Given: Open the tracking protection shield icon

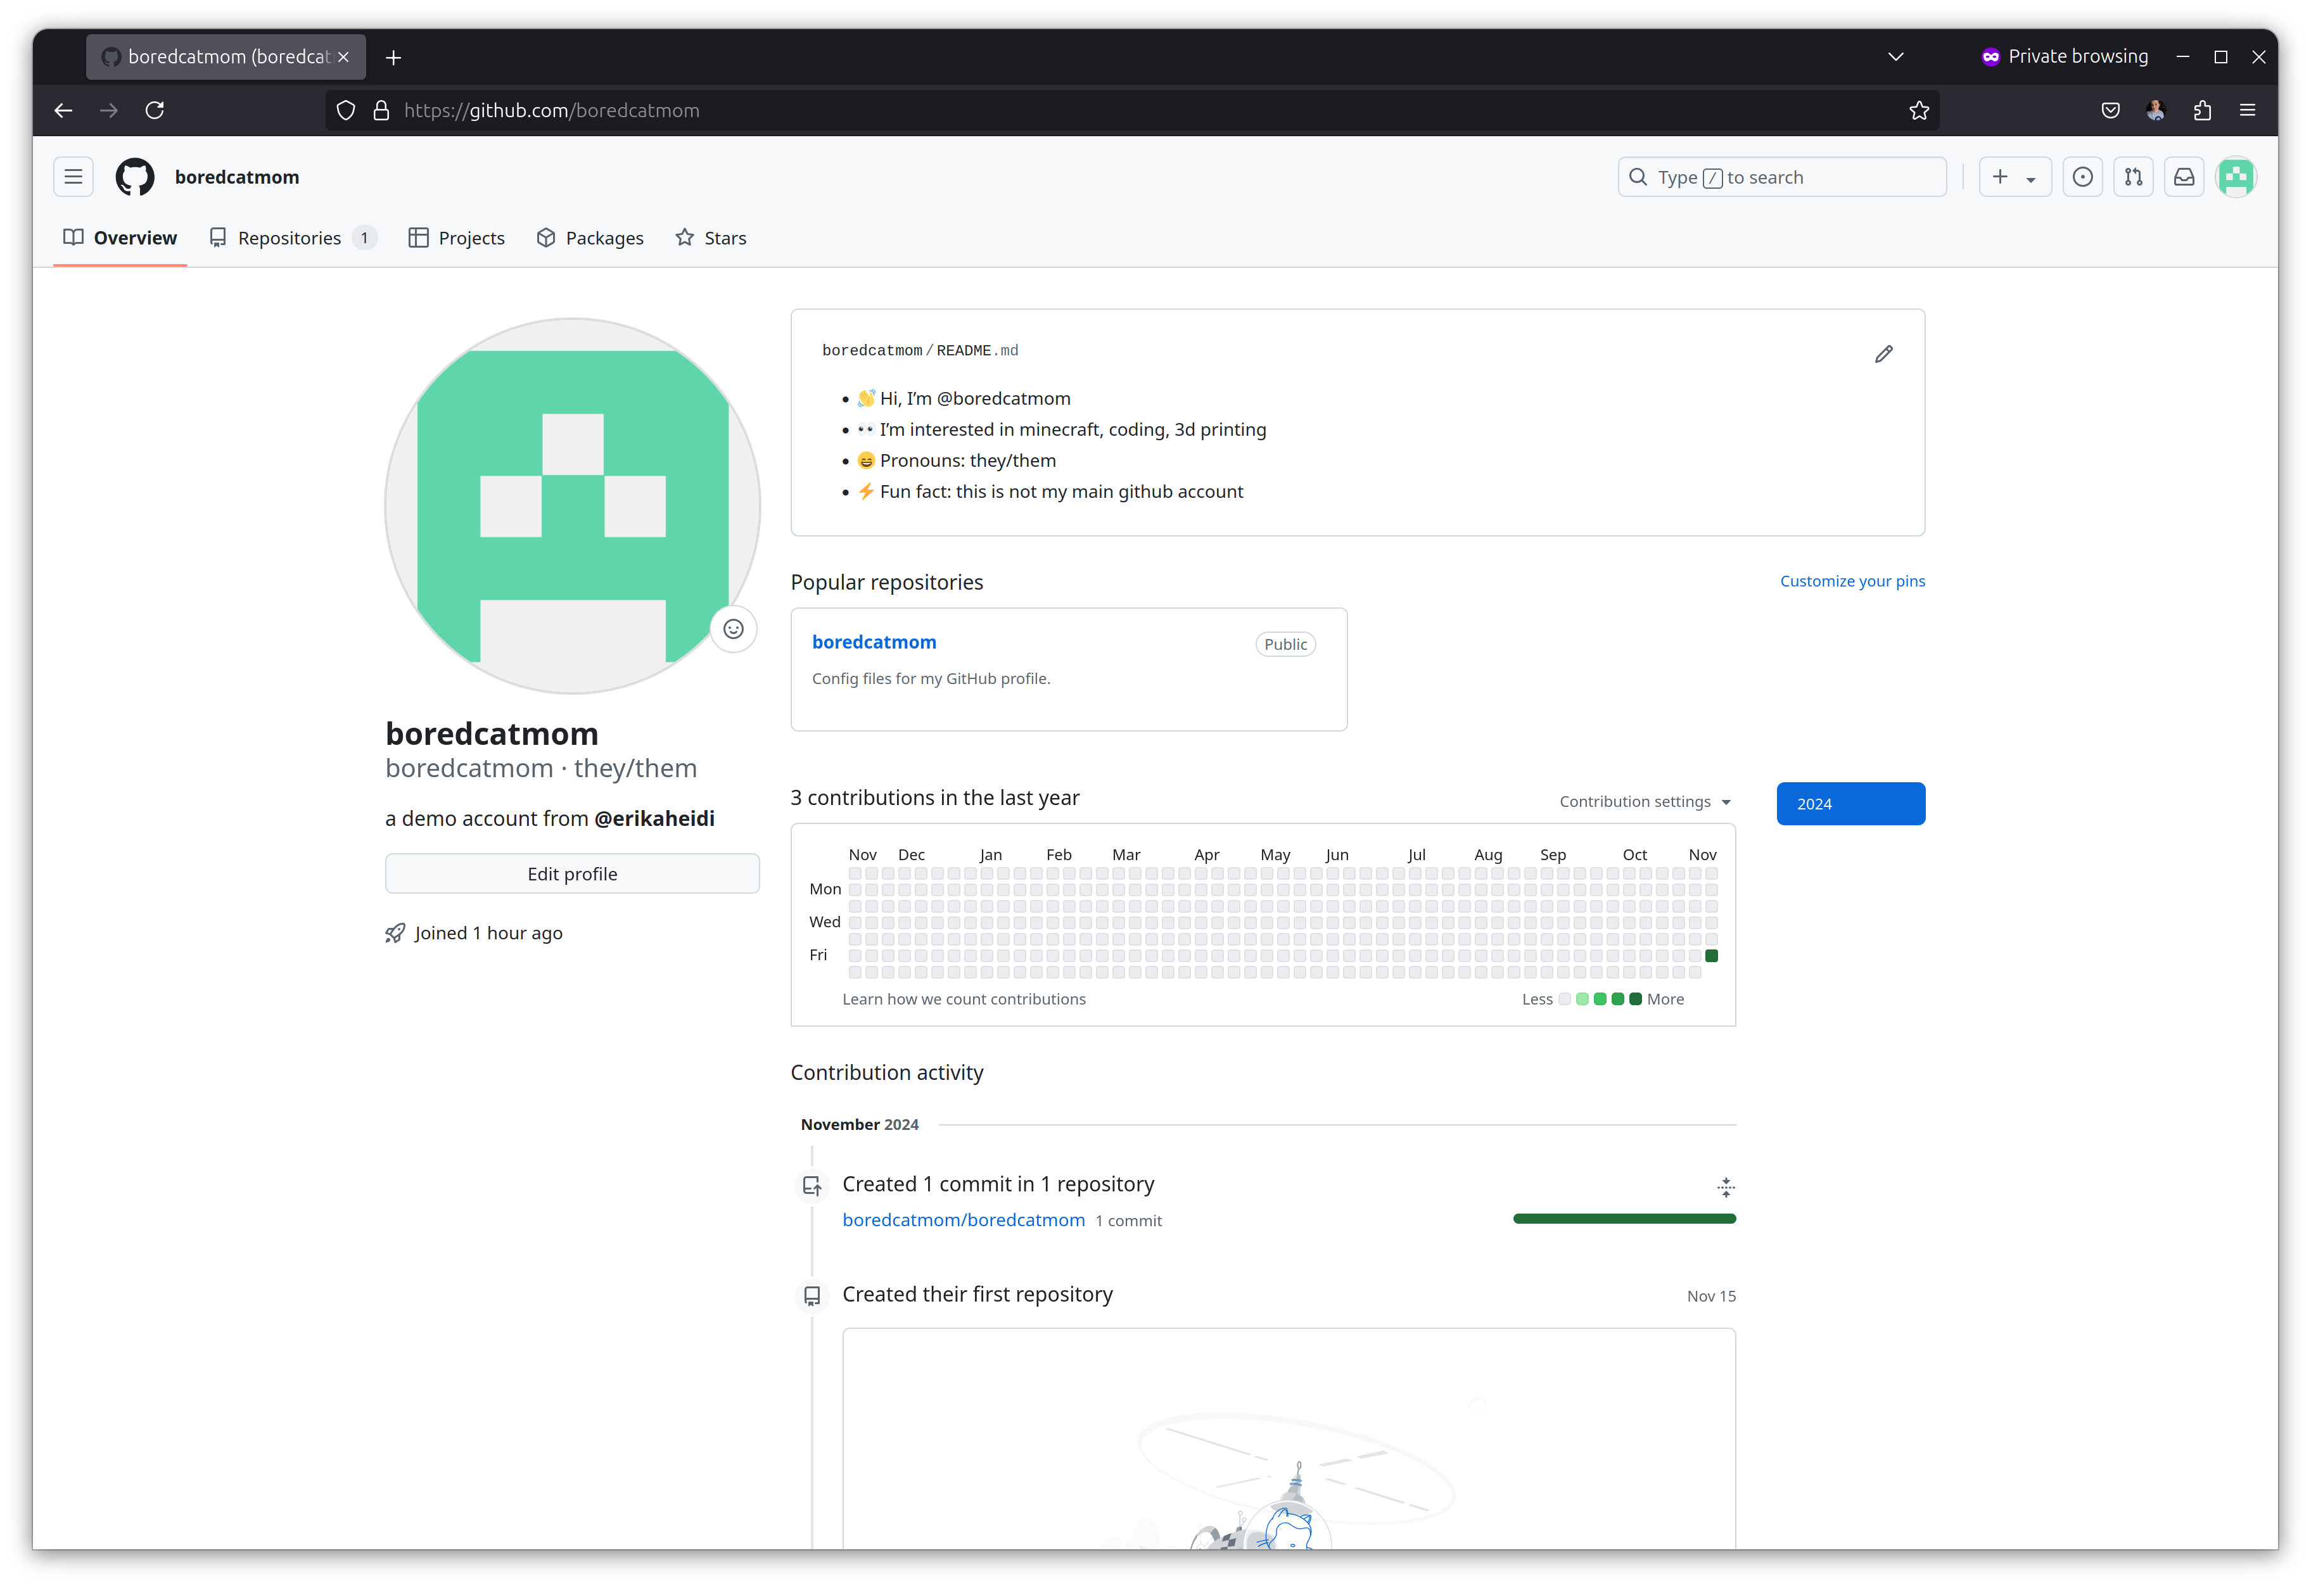Looking at the screenshot, I should [x=345, y=110].
